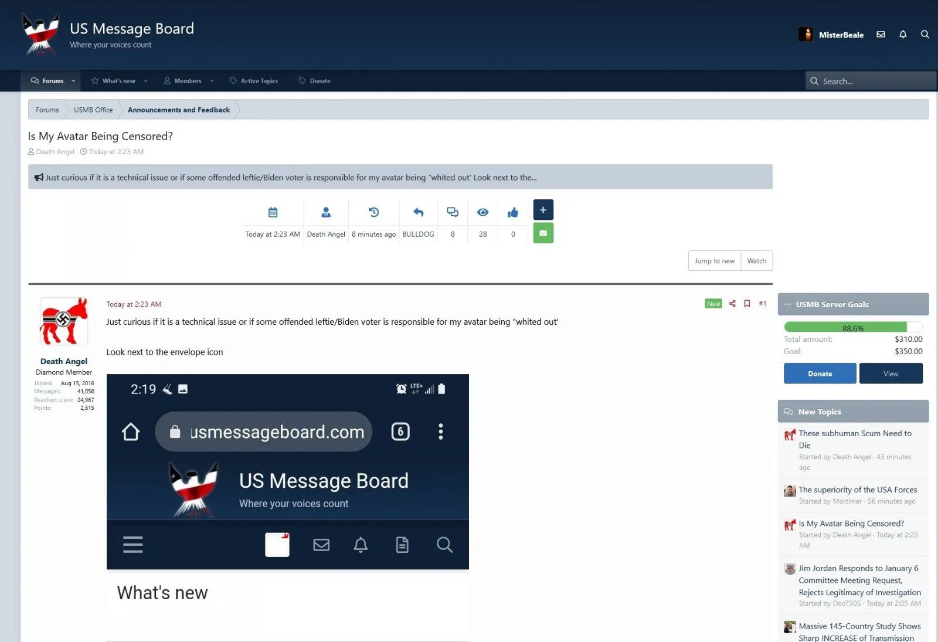This screenshot has width=938, height=642.
Task: Click USMB Server Goals header title
Action: (832, 304)
